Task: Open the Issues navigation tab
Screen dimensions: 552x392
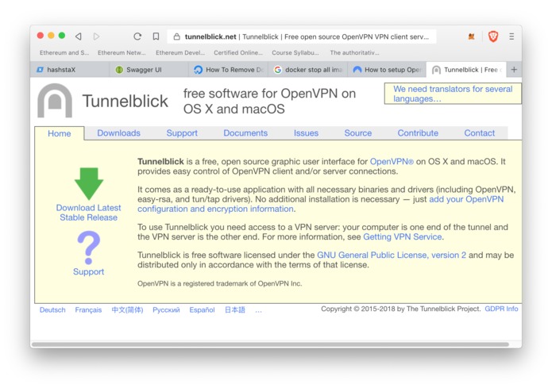Action: pos(306,133)
